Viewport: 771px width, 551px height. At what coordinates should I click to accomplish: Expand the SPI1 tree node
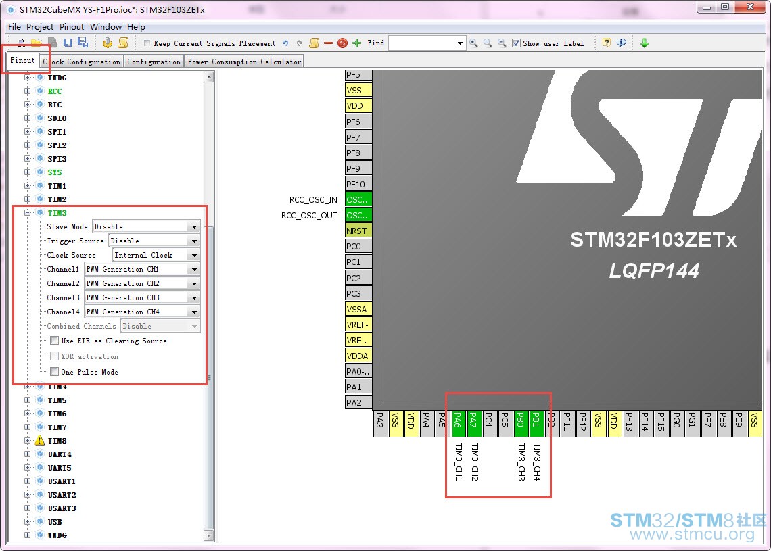pos(28,132)
